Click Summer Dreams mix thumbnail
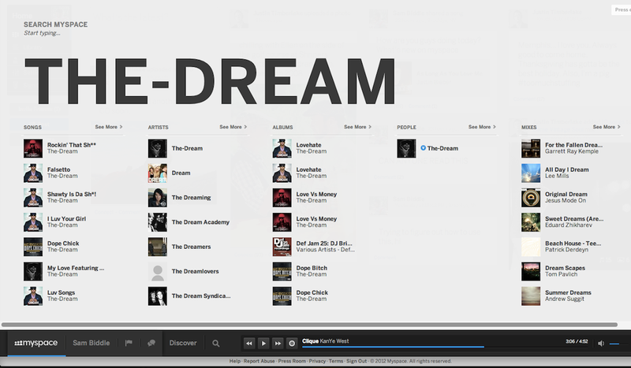 coord(531,296)
